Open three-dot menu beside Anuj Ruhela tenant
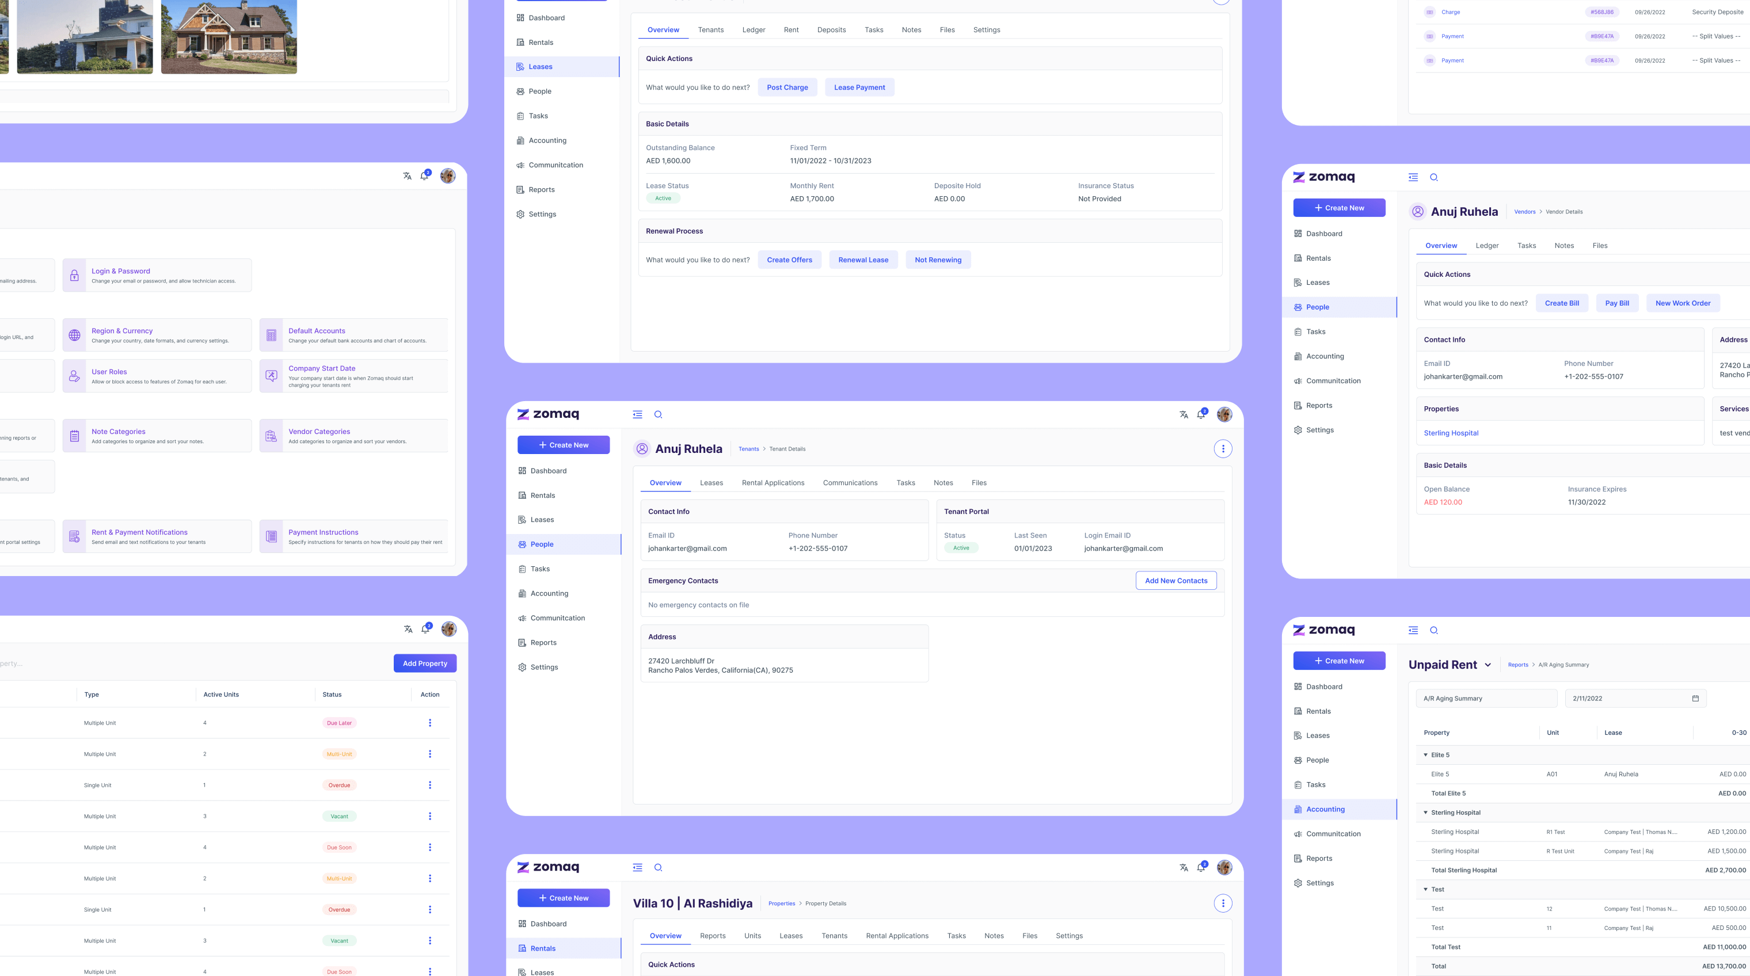The width and height of the screenshot is (1750, 976). [x=1223, y=449]
